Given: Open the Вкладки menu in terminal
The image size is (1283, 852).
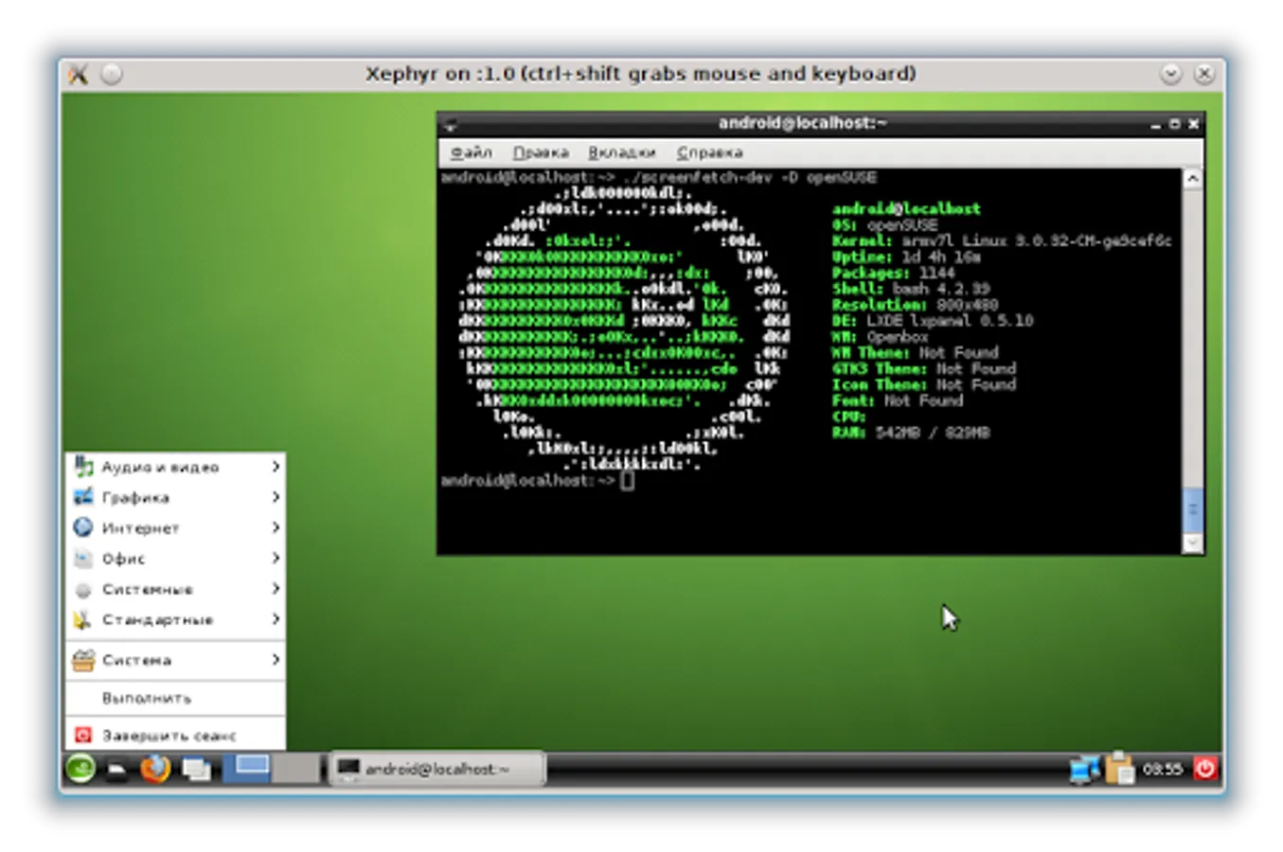Looking at the screenshot, I should click(x=621, y=152).
